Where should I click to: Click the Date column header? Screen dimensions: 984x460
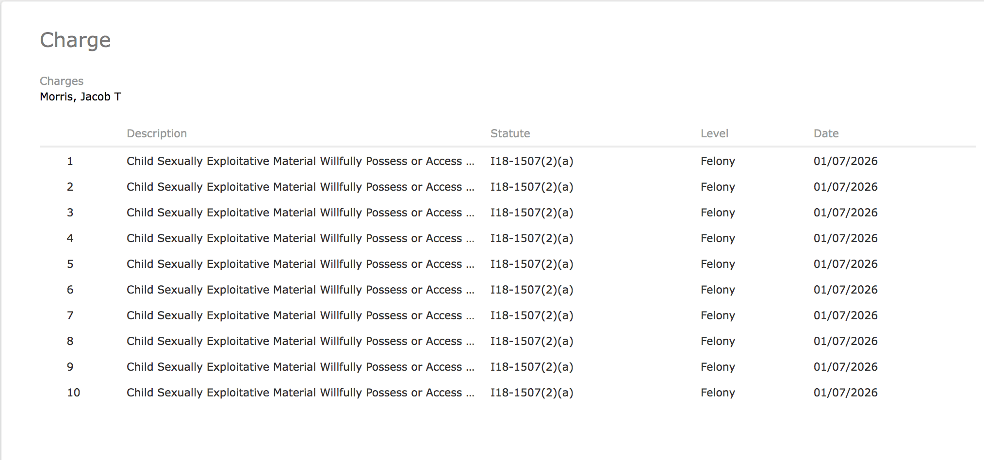(826, 133)
